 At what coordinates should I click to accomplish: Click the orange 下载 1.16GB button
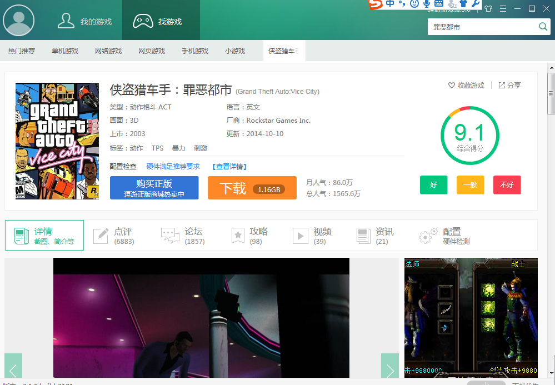pos(252,188)
